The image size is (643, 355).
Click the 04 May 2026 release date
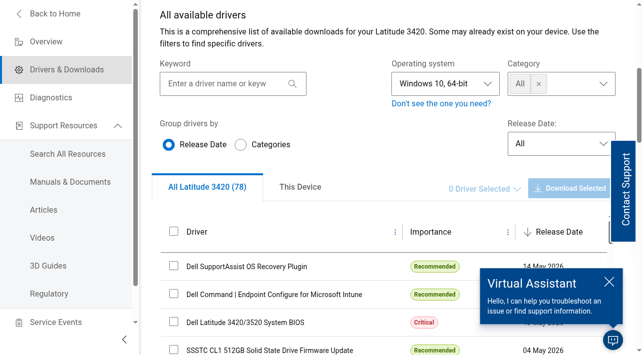tap(543, 351)
